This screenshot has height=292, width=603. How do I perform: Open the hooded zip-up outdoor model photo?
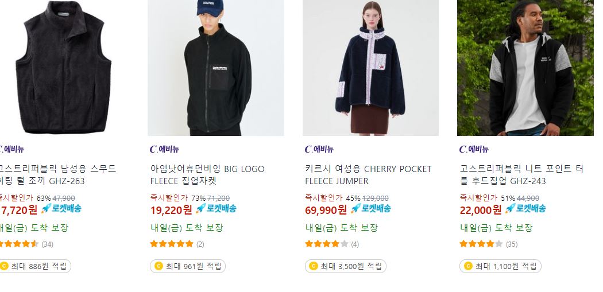coord(525,68)
